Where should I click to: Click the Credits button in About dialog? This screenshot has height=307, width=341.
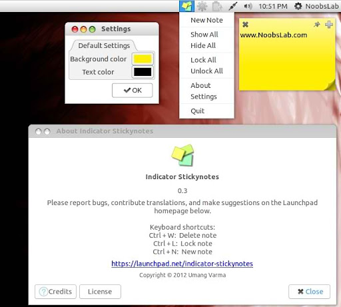click(55, 292)
